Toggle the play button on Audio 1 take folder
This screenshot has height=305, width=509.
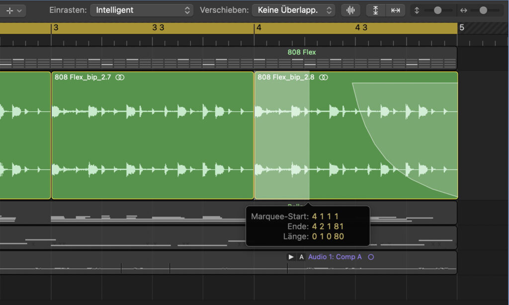tap(291, 257)
